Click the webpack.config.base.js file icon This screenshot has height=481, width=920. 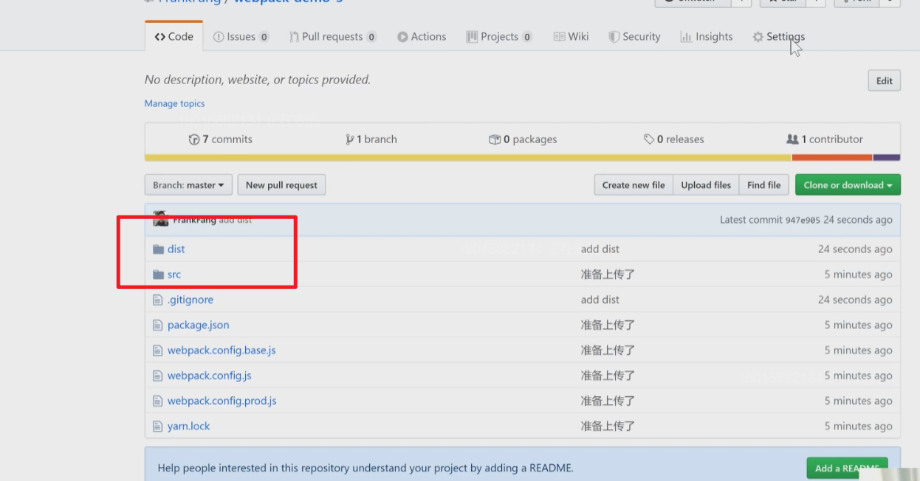(157, 350)
